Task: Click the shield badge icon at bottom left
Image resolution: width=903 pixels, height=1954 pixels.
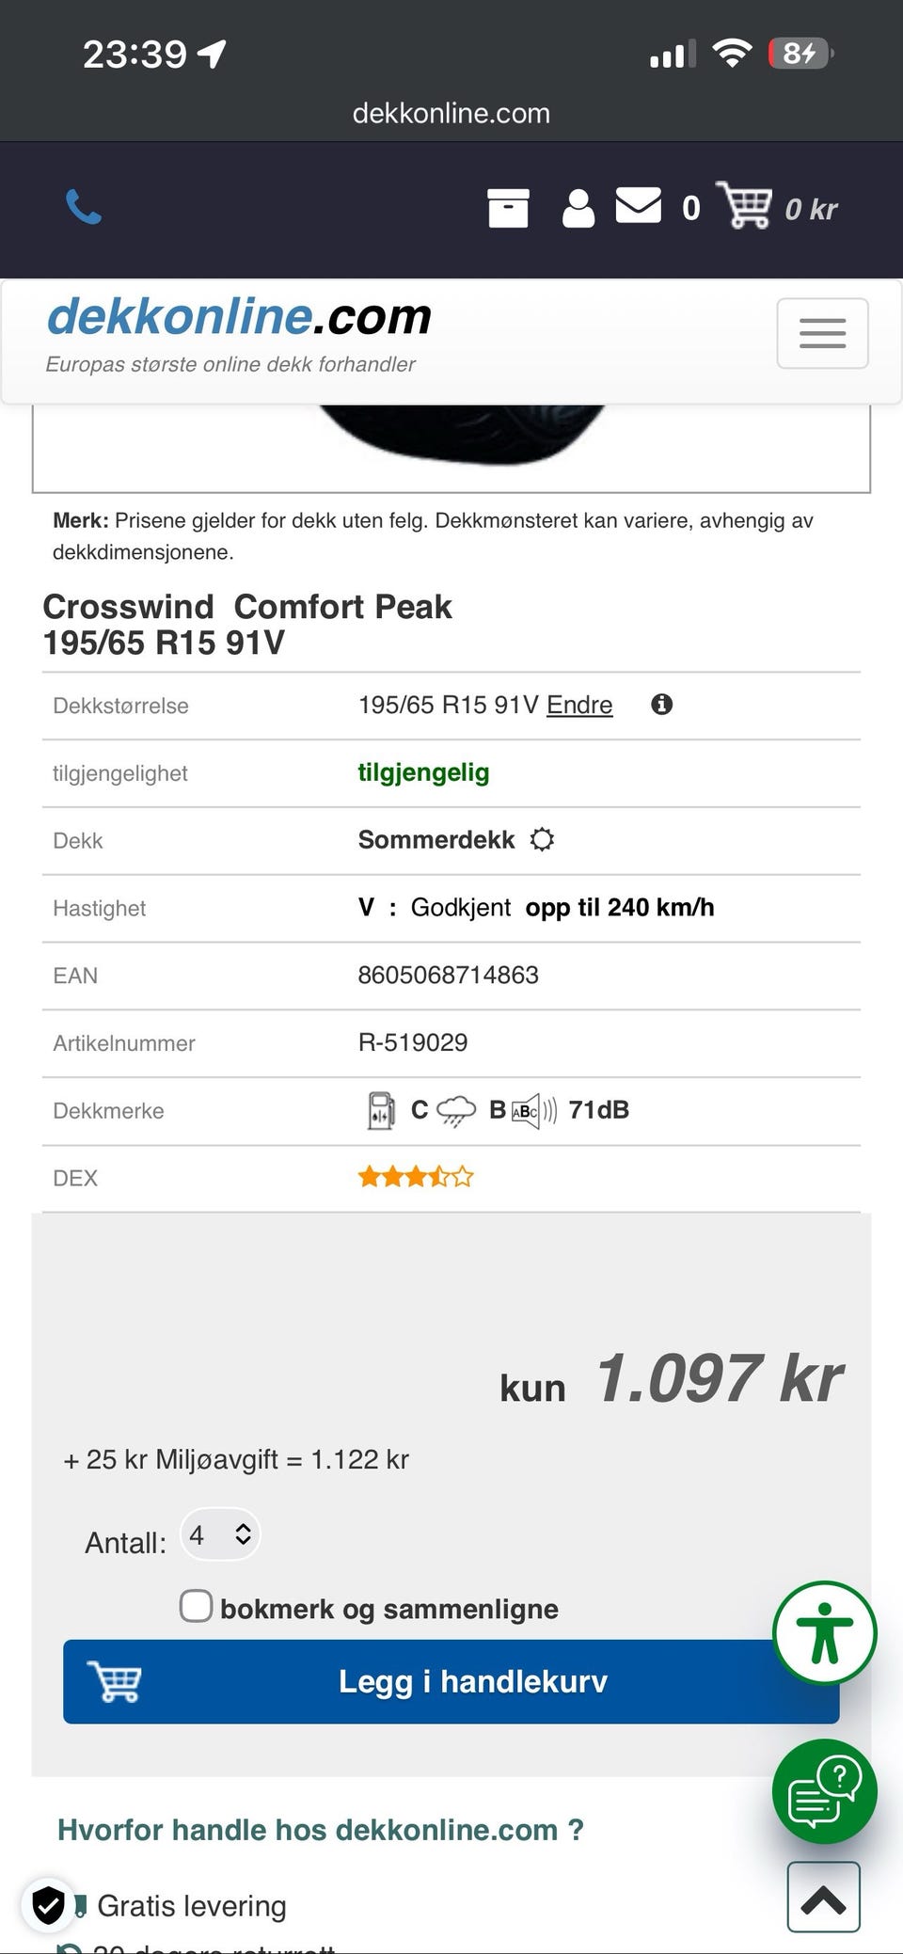Action: click(48, 1906)
